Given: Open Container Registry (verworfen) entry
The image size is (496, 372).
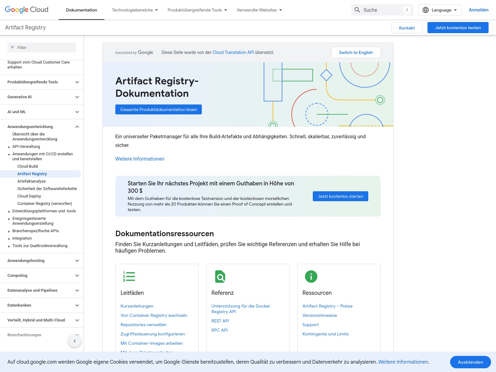Looking at the screenshot, I should click(x=45, y=204).
